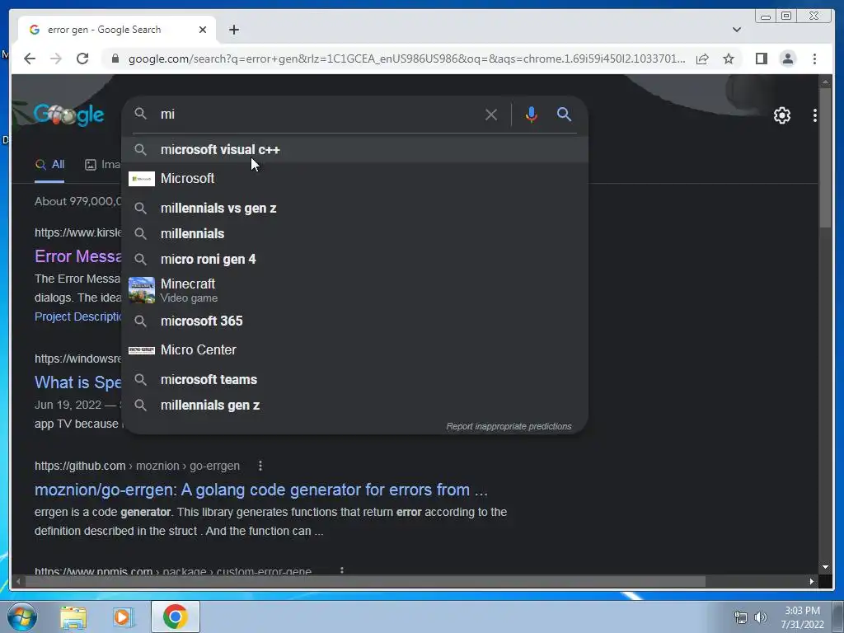Click 'Report inappropriate predictions' link

tap(509, 426)
